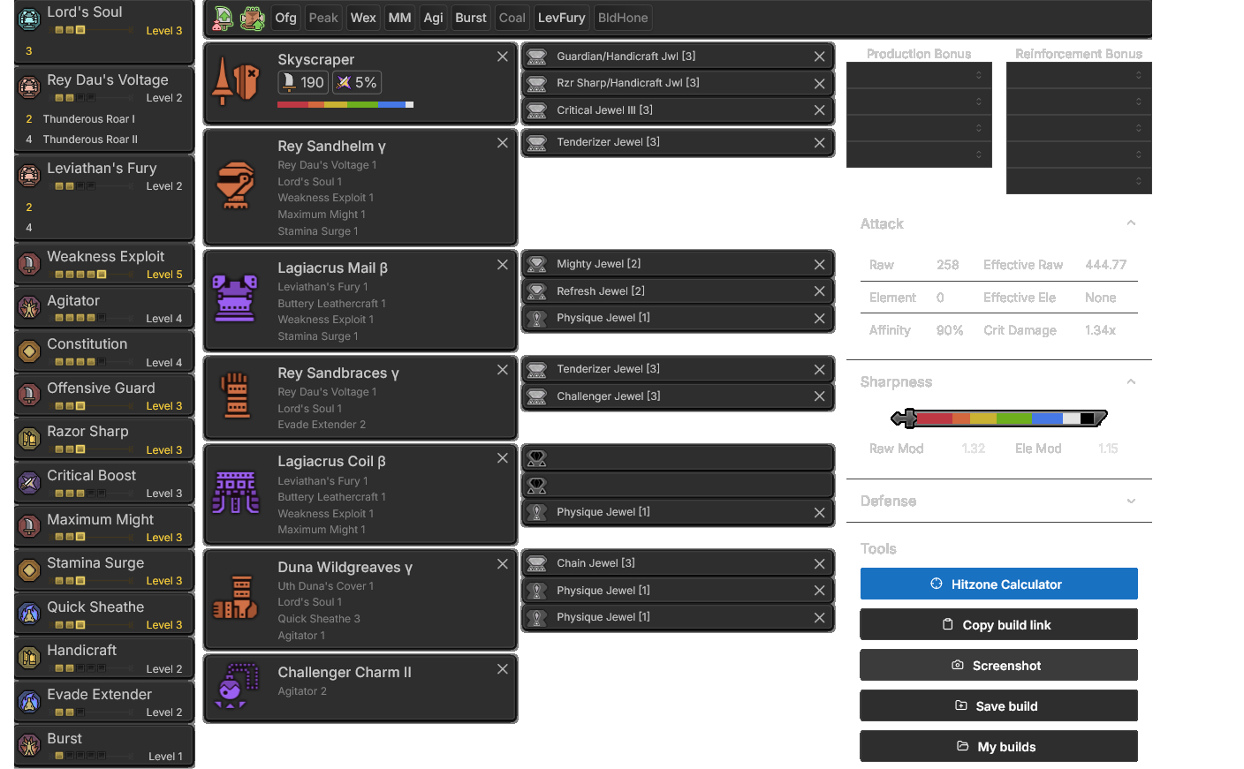
Task: Open the second Production Bonus dropdown
Action: 919,102
